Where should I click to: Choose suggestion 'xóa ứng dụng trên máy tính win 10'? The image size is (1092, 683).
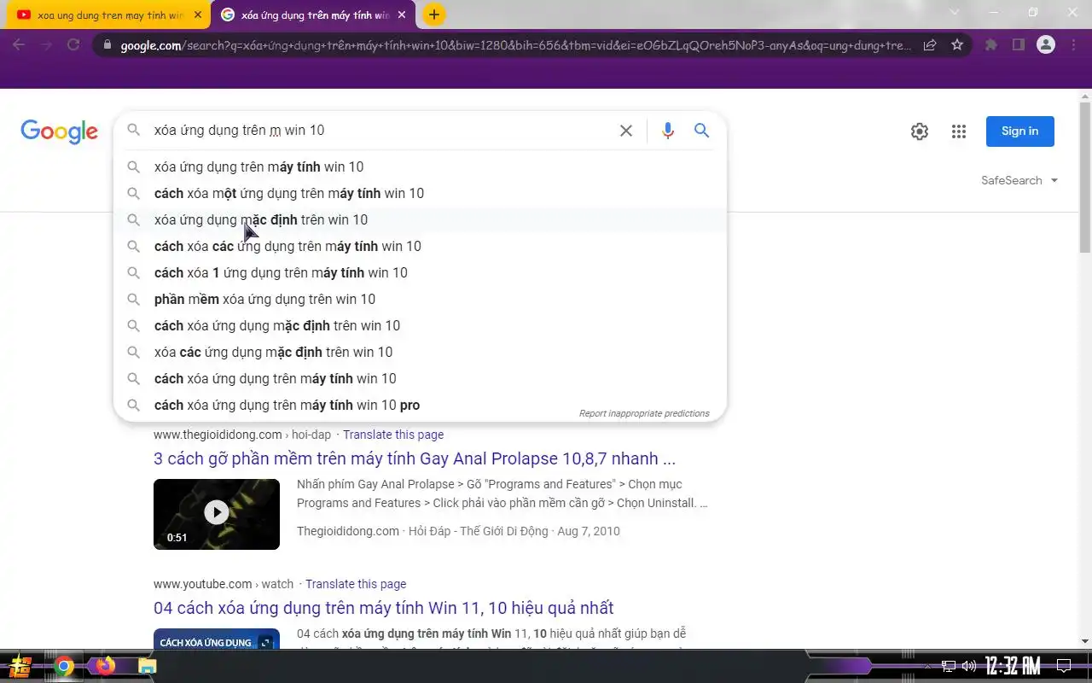coord(420,166)
